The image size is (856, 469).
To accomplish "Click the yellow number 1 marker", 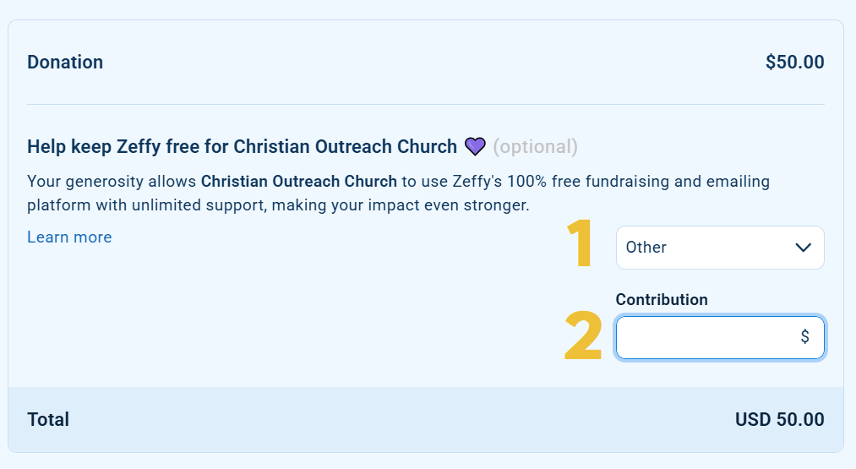I will pos(580,245).
